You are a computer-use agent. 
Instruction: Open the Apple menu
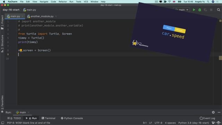click(4, 2)
